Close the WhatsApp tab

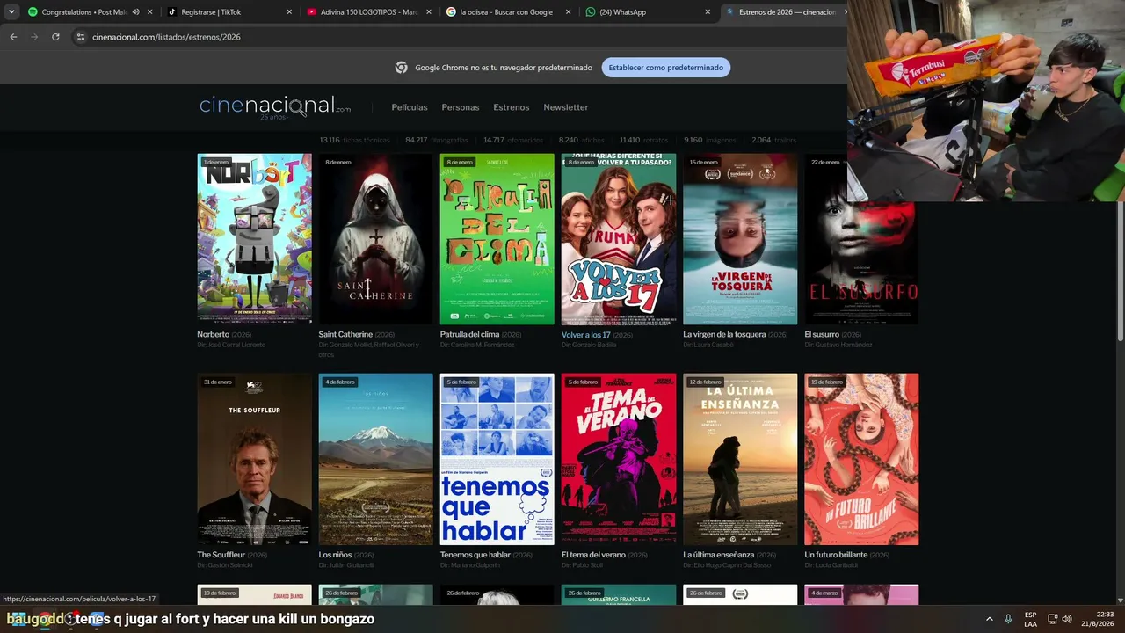click(x=708, y=12)
